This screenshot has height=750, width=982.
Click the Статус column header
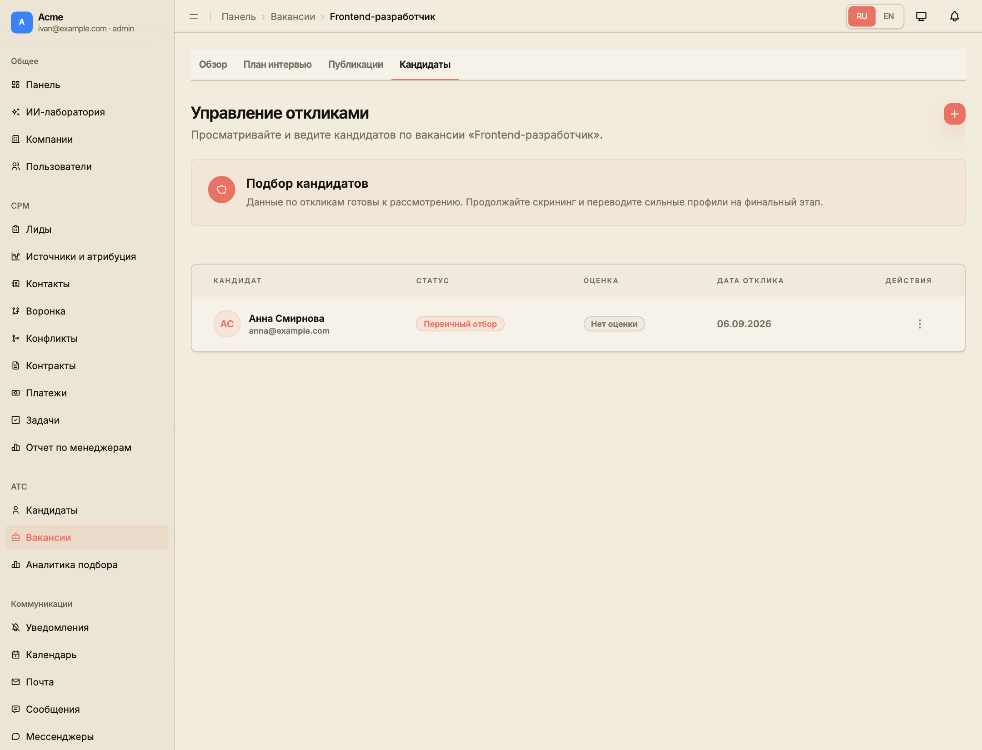[432, 280]
